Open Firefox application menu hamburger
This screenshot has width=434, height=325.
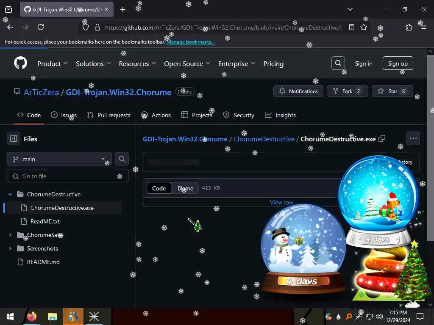423,27
